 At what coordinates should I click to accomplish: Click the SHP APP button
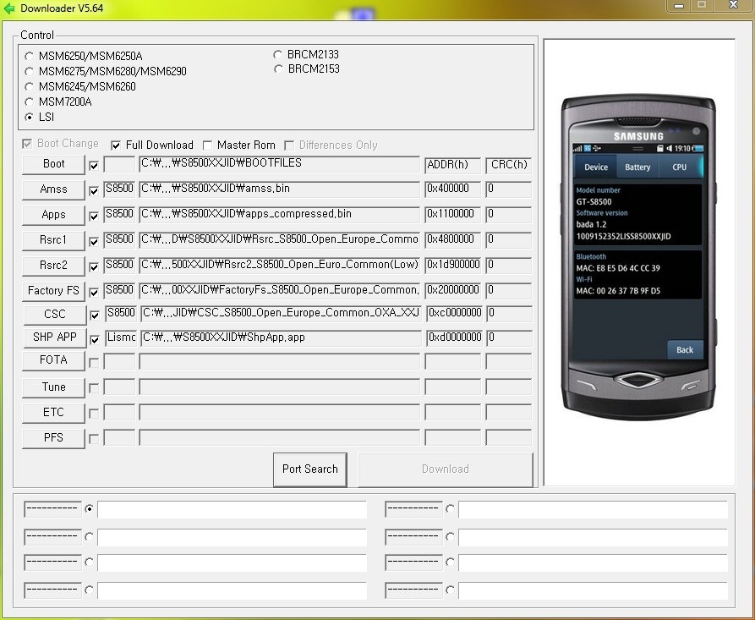click(x=53, y=337)
